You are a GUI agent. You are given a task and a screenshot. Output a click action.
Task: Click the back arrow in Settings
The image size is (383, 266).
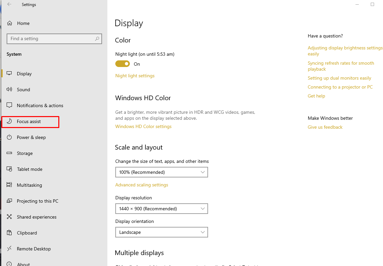pyautogui.click(x=9, y=4)
